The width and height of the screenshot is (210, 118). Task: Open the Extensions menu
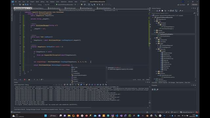point(64,2)
